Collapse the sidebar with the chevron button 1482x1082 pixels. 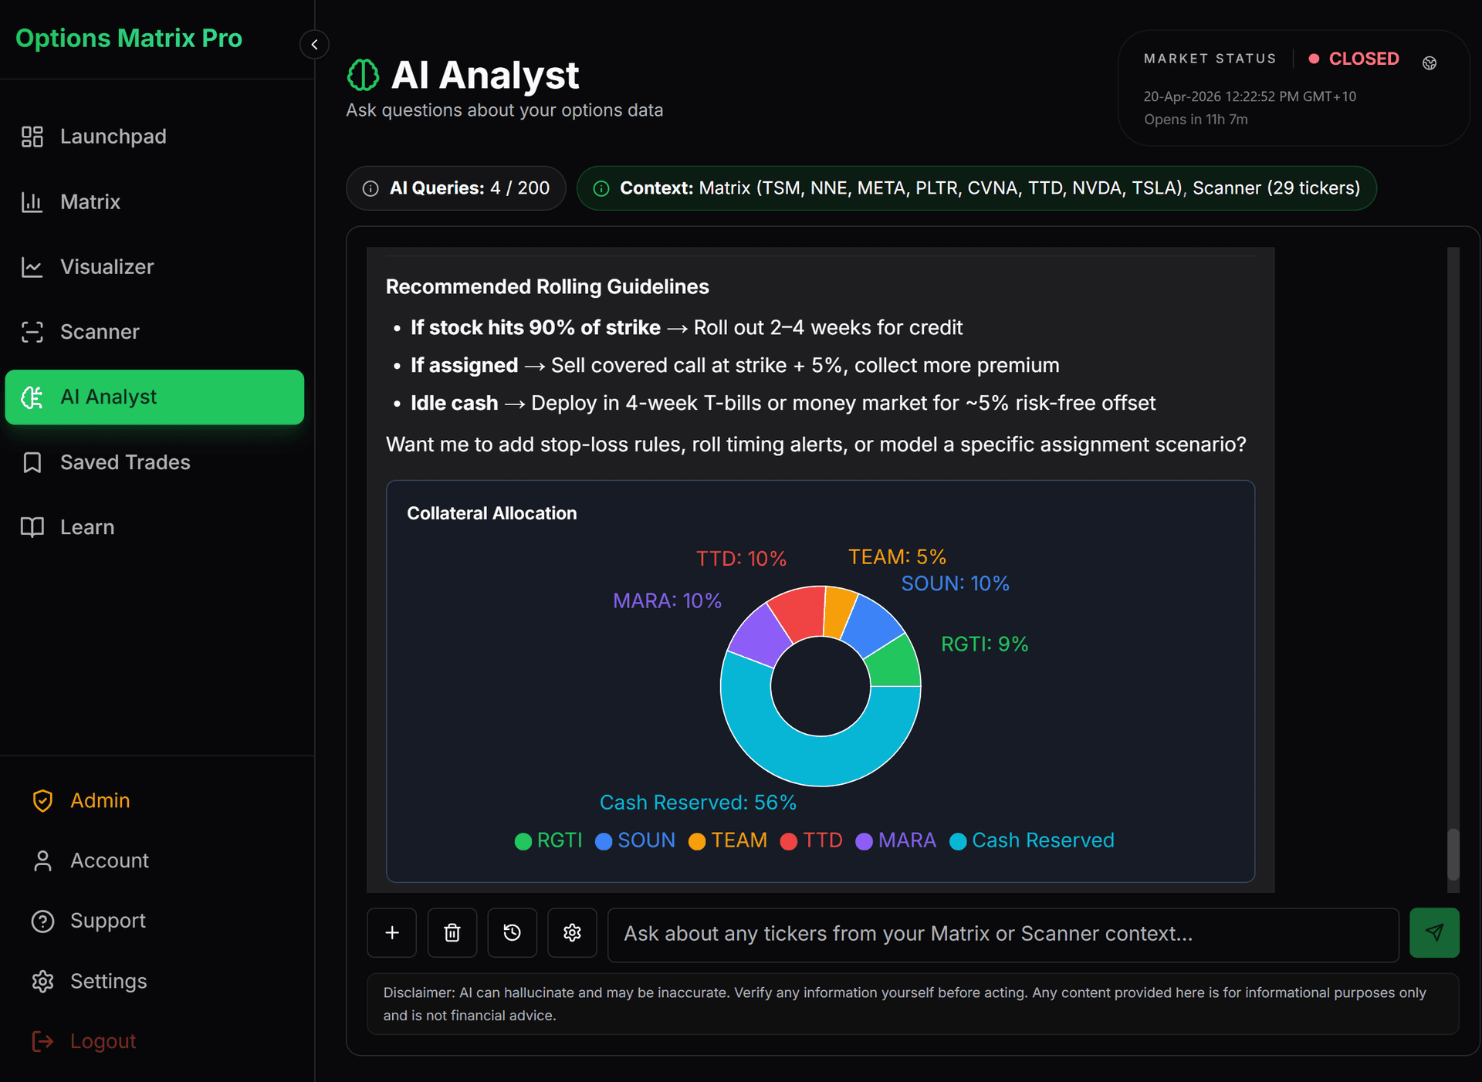314,45
